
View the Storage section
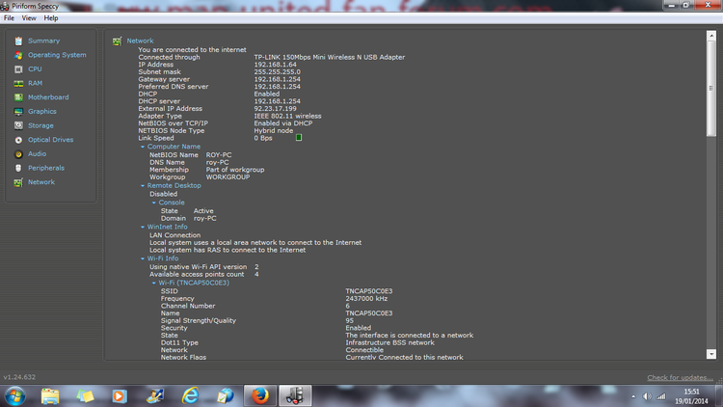40,125
